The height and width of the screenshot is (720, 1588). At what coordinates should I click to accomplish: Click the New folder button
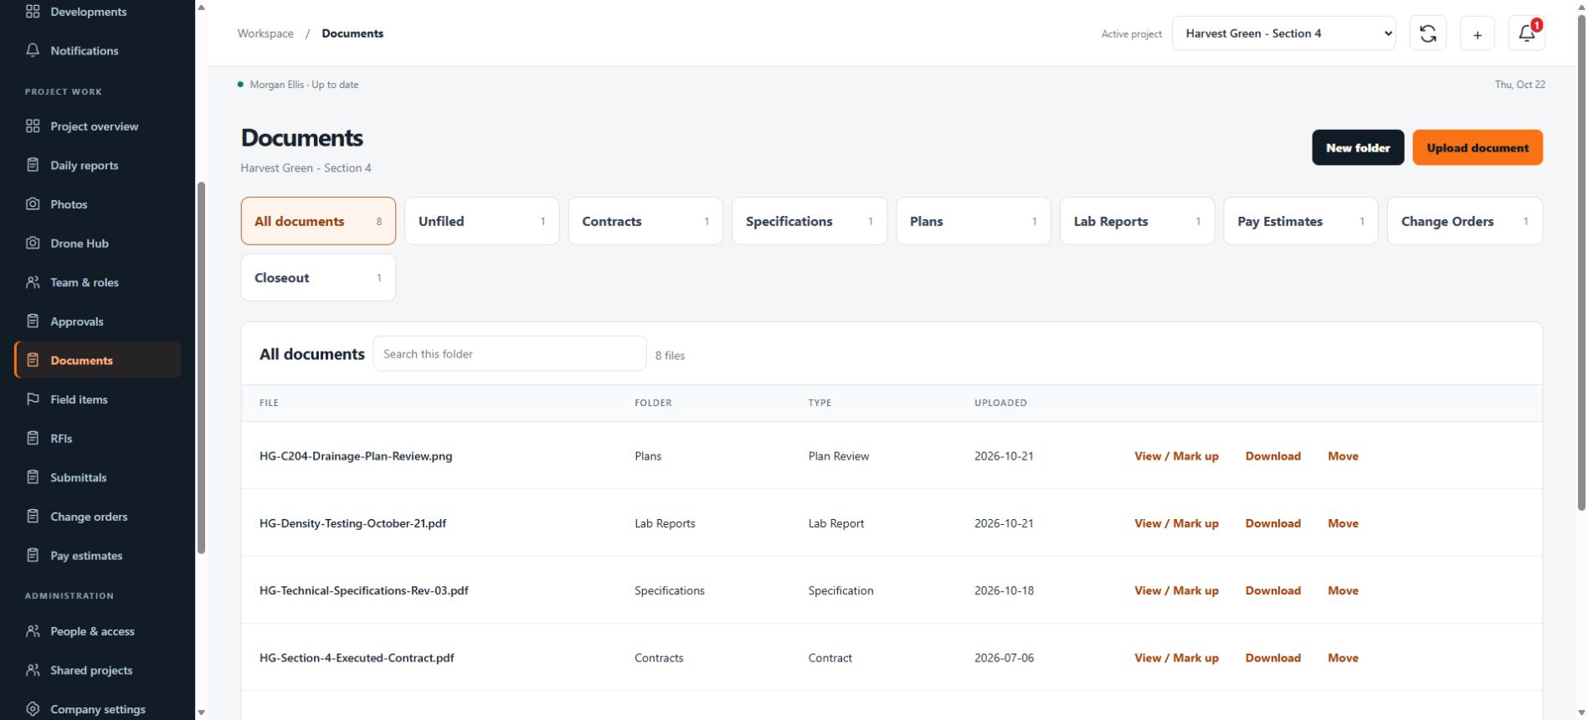point(1358,147)
